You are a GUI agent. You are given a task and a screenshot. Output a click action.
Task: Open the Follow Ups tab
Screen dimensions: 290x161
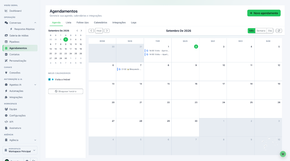82,23
